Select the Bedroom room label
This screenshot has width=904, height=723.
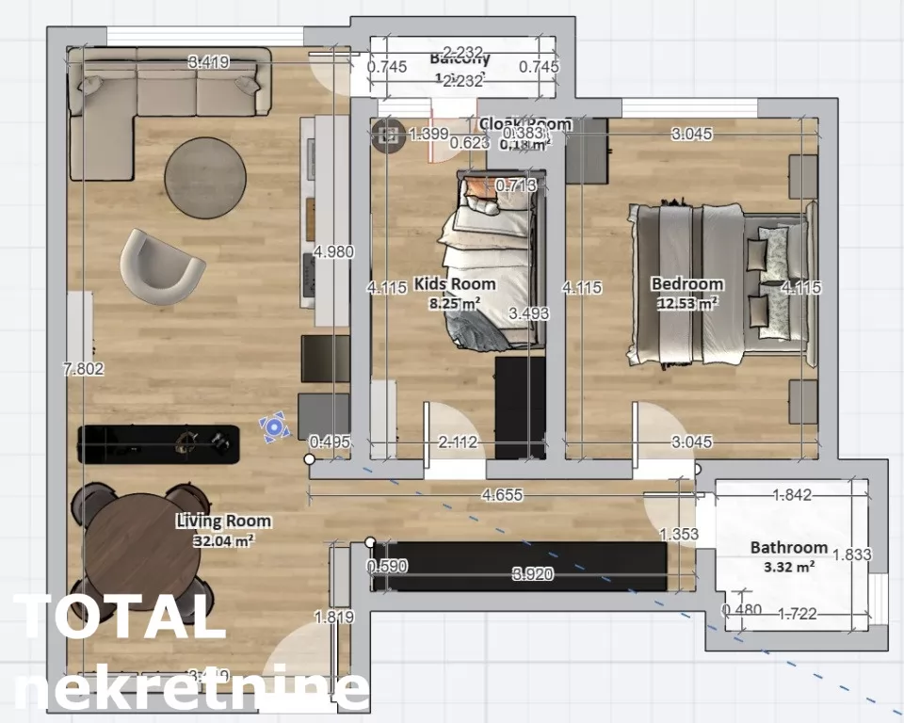687,283
